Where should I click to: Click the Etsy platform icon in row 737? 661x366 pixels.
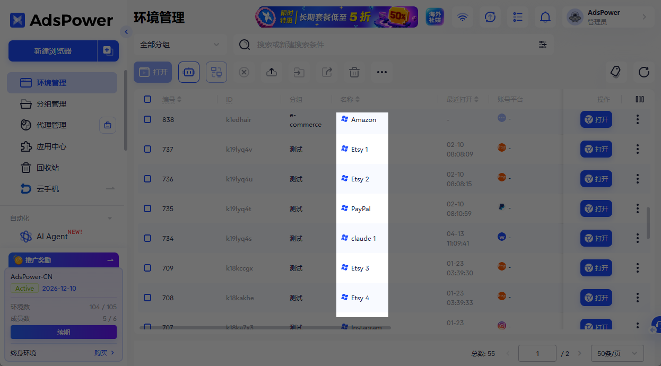click(502, 147)
